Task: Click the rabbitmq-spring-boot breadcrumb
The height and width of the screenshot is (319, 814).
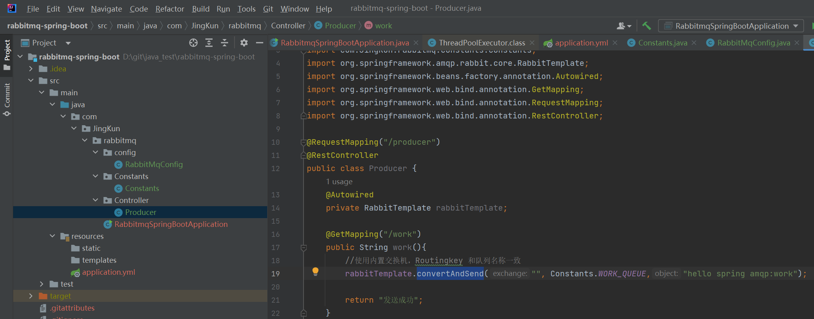Action: click(47, 26)
